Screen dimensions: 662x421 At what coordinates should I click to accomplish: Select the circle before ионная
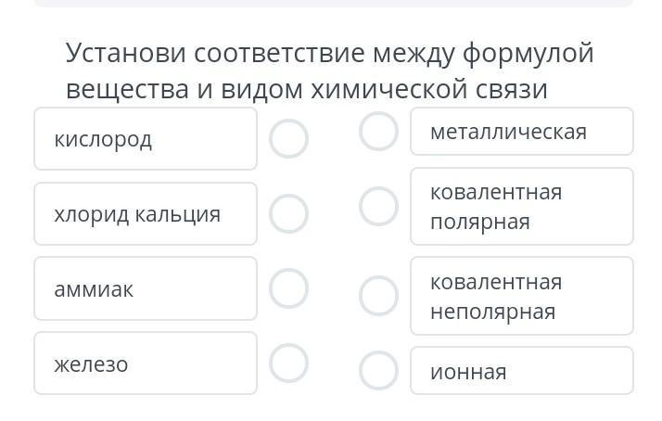tap(378, 370)
